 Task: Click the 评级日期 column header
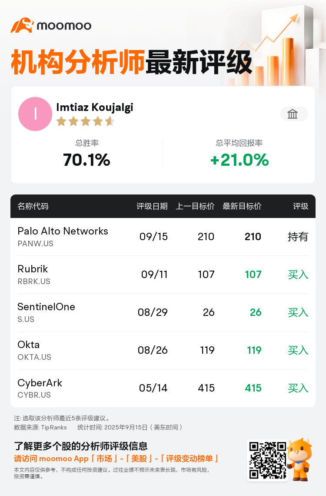coord(152,206)
